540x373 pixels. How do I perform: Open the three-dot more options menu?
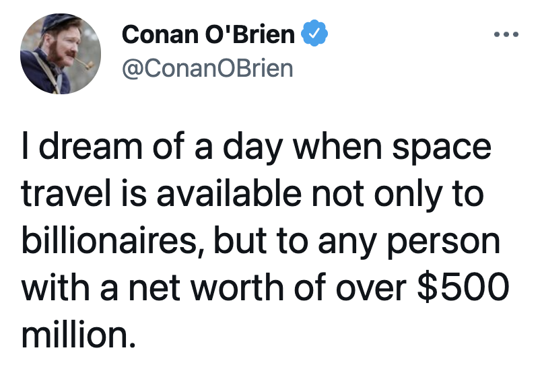tap(506, 34)
